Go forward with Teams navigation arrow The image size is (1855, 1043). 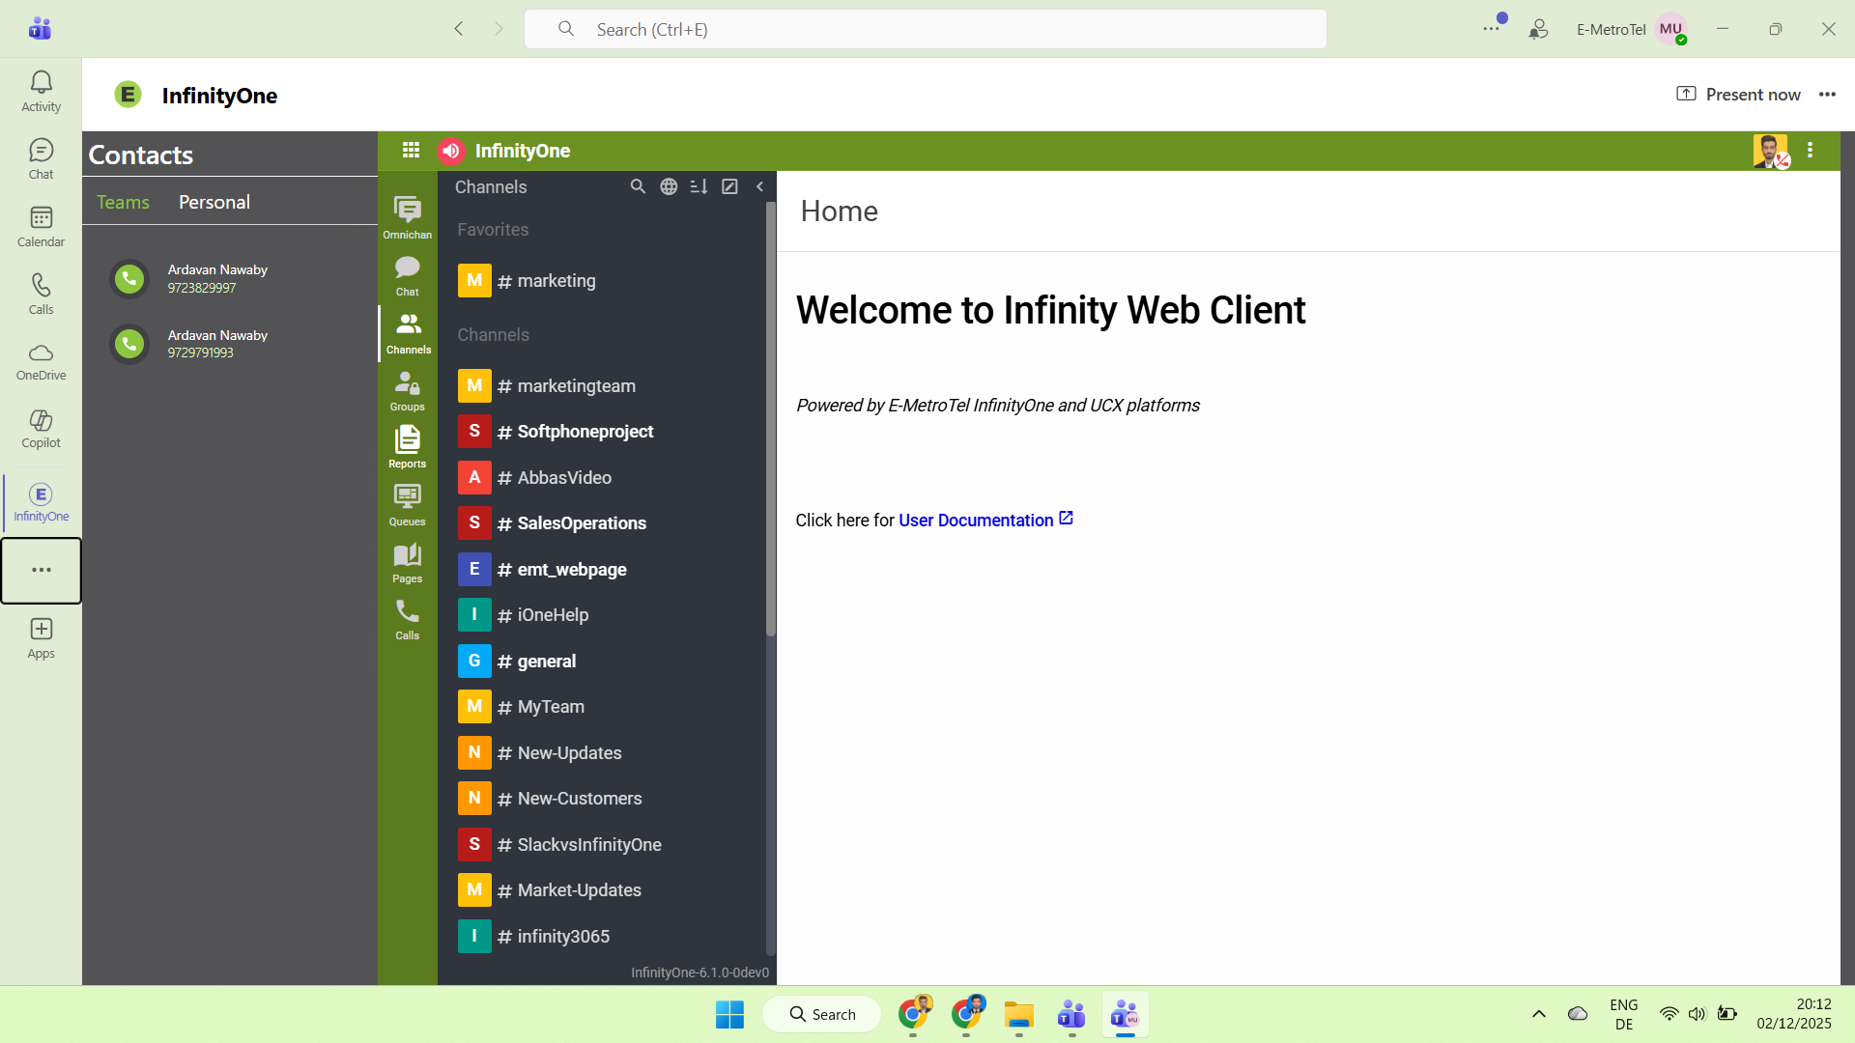point(499,29)
